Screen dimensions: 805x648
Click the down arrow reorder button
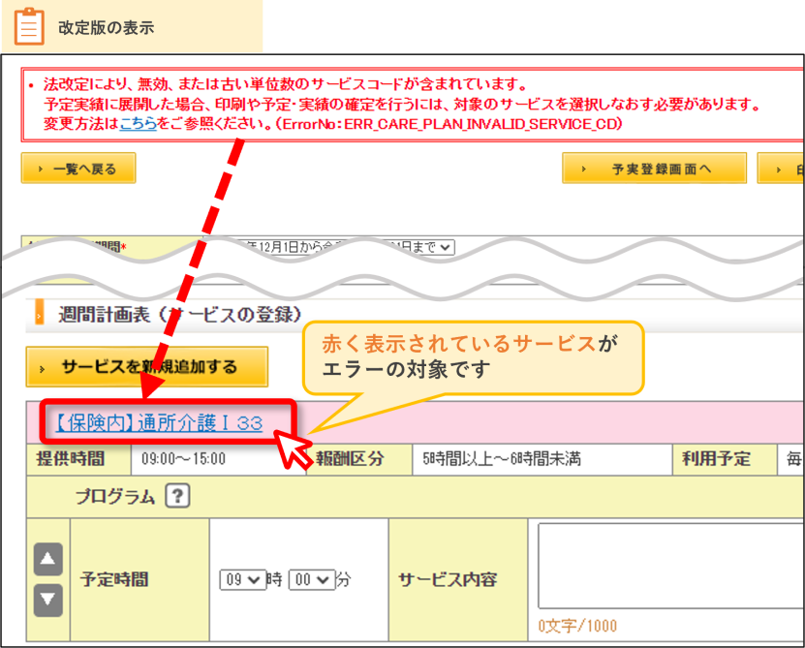(x=48, y=600)
